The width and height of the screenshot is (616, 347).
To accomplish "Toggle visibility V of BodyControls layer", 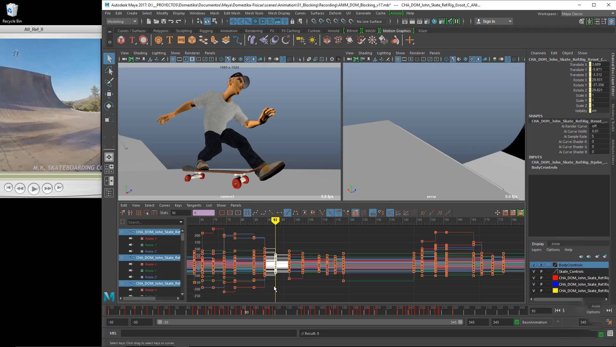I will (534, 265).
